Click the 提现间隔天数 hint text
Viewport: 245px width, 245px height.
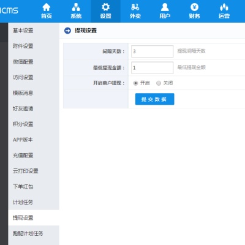pyautogui.click(x=191, y=51)
